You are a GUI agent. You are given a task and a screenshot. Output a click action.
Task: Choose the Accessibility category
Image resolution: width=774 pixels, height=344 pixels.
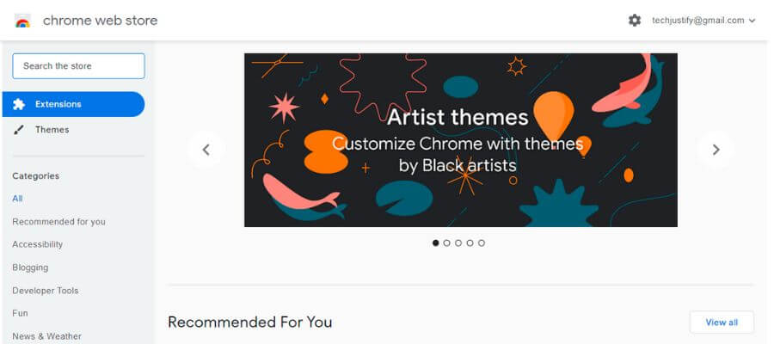point(38,244)
